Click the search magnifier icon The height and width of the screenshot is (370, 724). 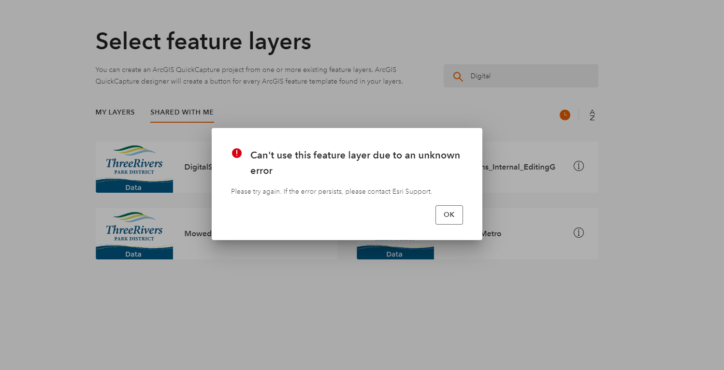[458, 76]
